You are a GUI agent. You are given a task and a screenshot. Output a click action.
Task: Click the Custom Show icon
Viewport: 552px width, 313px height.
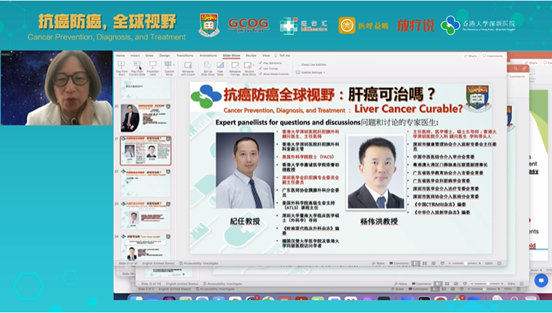point(168,65)
